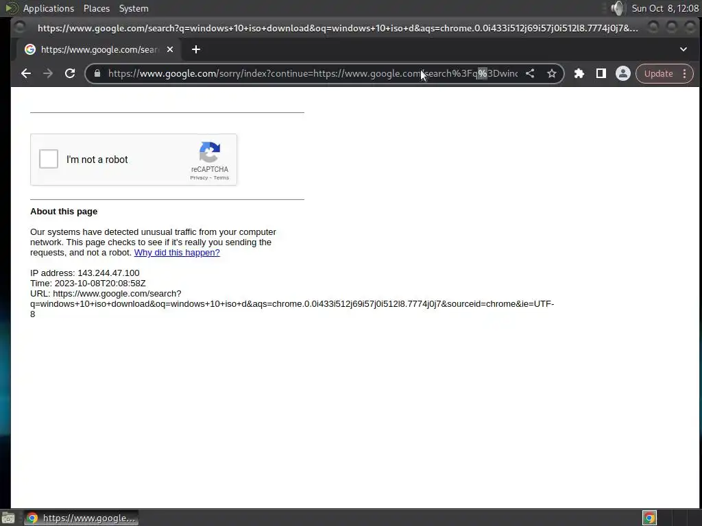Reload the current page

(x=70, y=73)
